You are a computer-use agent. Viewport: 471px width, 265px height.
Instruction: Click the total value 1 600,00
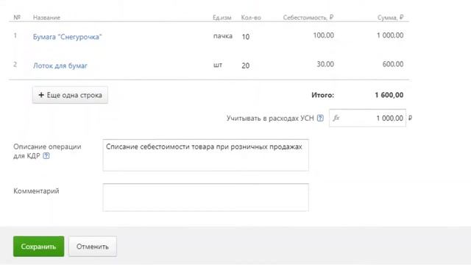coord(389,95)
